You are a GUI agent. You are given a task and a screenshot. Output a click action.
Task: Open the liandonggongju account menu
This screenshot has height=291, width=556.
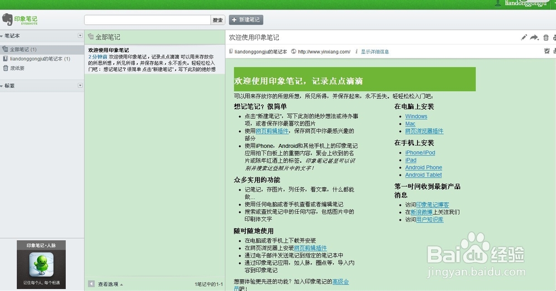pos(525,3)
